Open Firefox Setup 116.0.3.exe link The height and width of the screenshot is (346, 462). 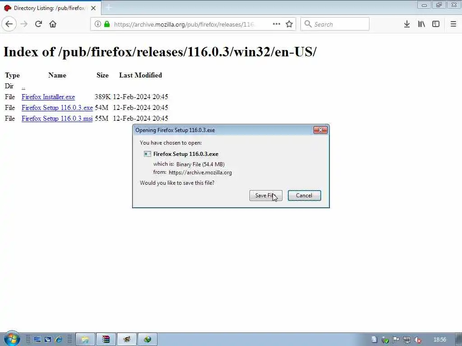pyautogui.click(x=57, y=108)
